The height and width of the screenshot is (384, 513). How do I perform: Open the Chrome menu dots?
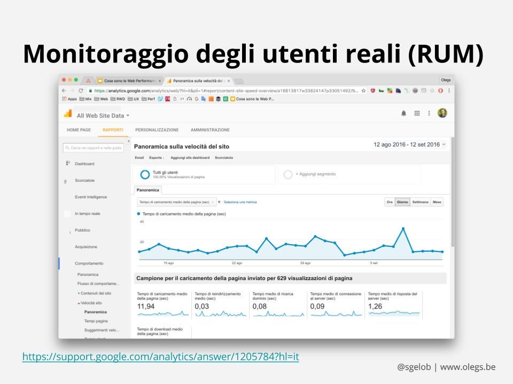coord(449,91)
